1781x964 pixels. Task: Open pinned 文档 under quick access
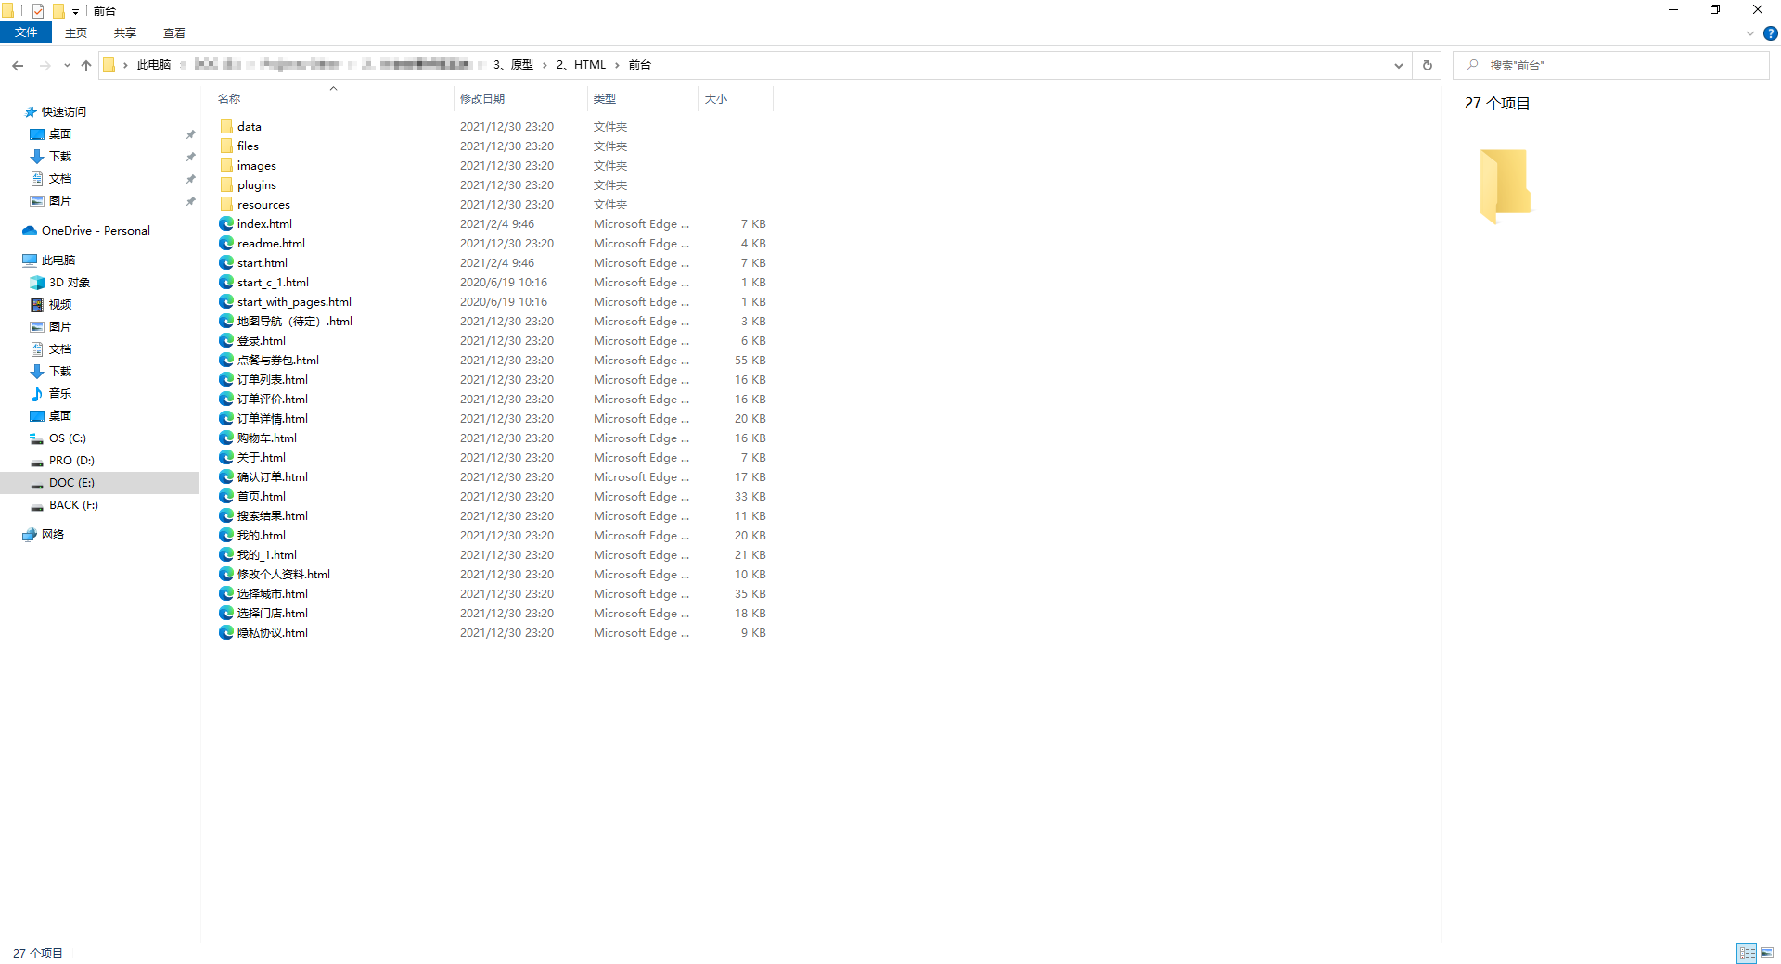point(60,179)
